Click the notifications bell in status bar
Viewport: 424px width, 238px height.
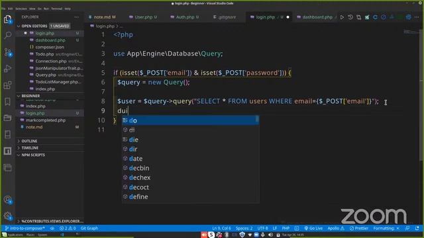tap(417, 228)
